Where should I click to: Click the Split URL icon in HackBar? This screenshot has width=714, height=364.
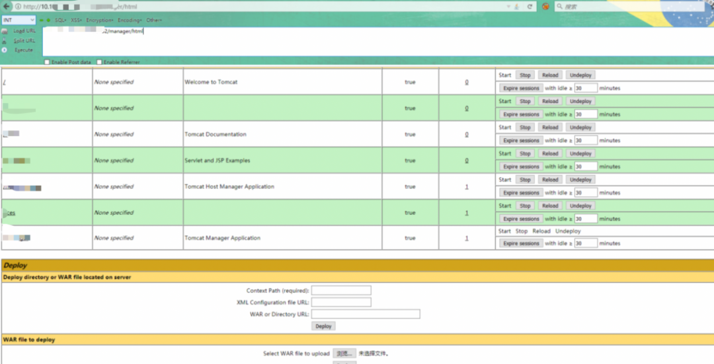point(5,40)
